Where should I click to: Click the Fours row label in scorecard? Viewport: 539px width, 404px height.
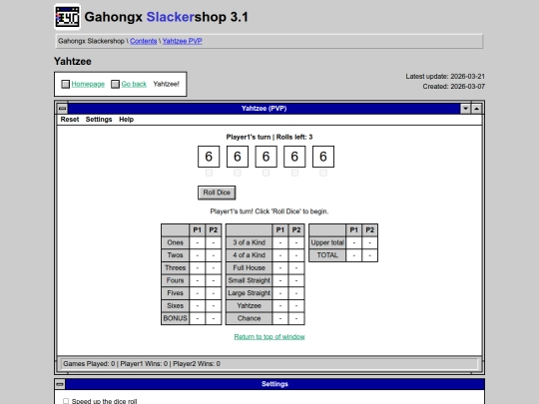tap(176, 280)
